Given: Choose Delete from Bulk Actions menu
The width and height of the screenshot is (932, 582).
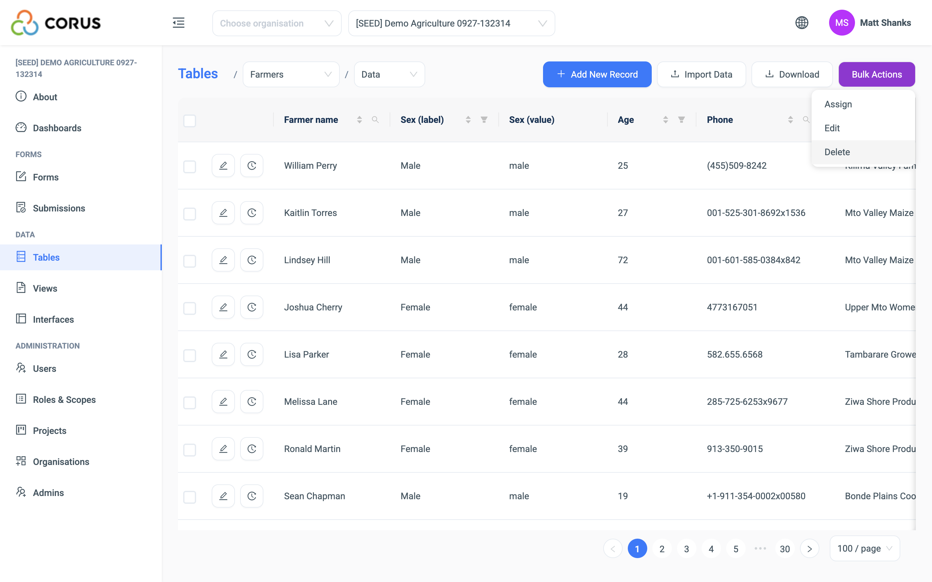Looking at the screenshot, I should point(863,152).
